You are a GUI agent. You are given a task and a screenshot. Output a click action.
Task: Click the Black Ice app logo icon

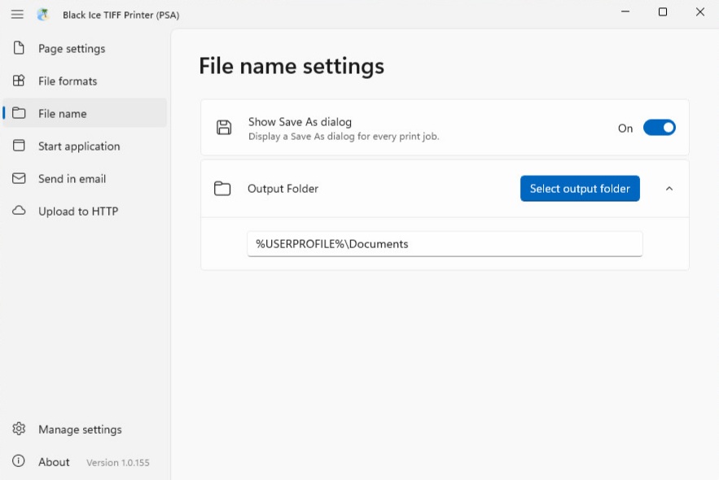43,15
